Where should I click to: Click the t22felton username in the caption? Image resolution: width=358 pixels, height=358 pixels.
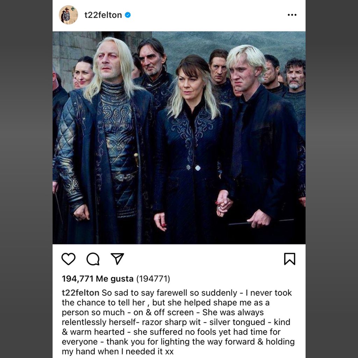tap(80, 293)
